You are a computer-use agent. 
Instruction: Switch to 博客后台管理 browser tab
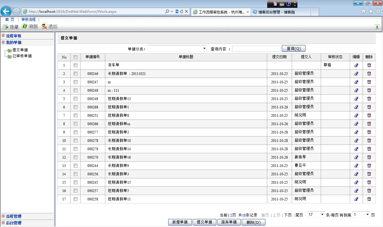coord(280,12)
